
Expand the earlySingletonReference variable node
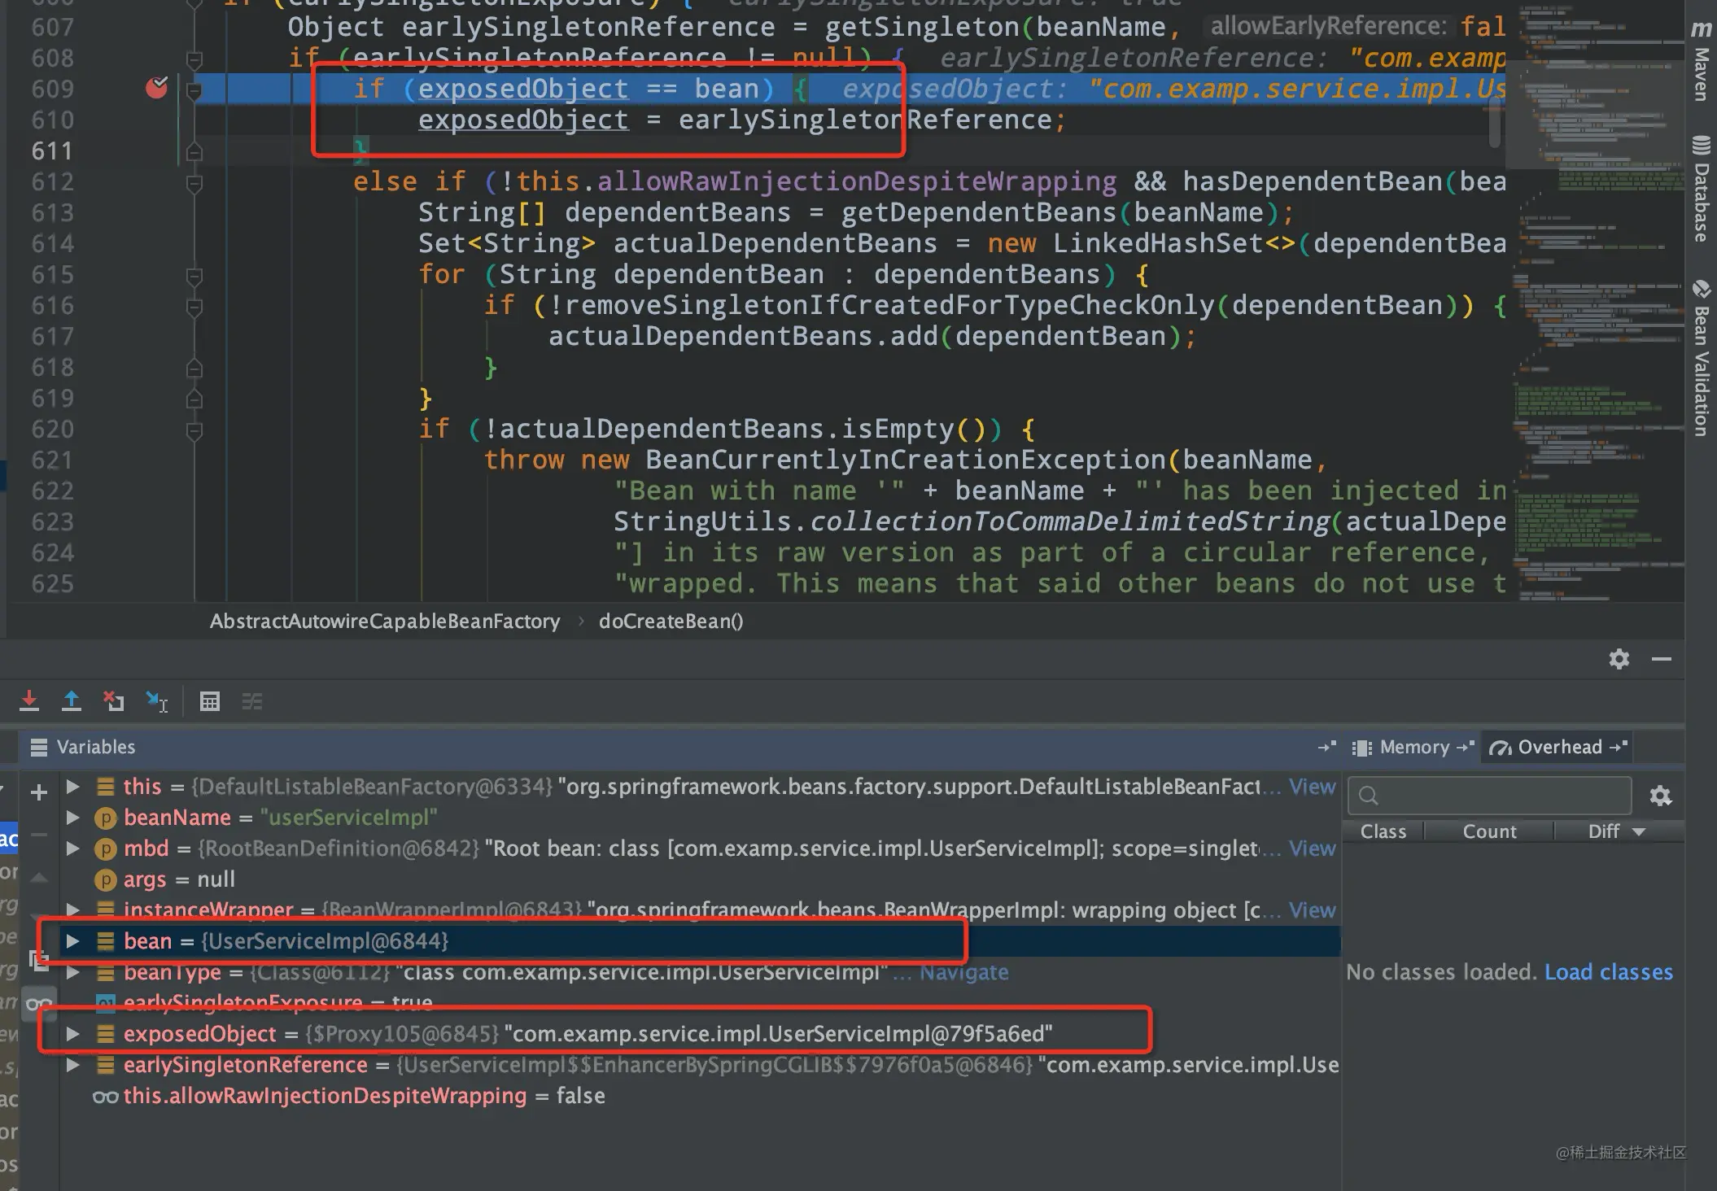click(73, 1064)
